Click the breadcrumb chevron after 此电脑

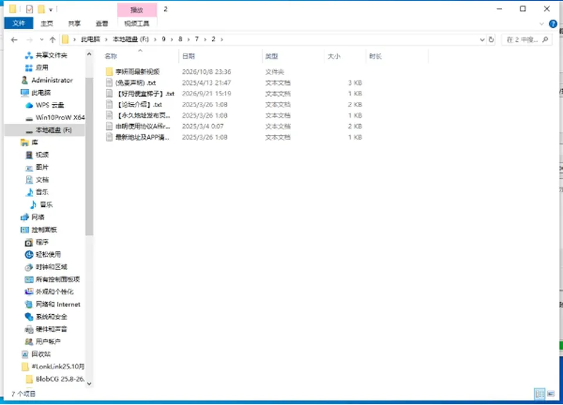106,39
